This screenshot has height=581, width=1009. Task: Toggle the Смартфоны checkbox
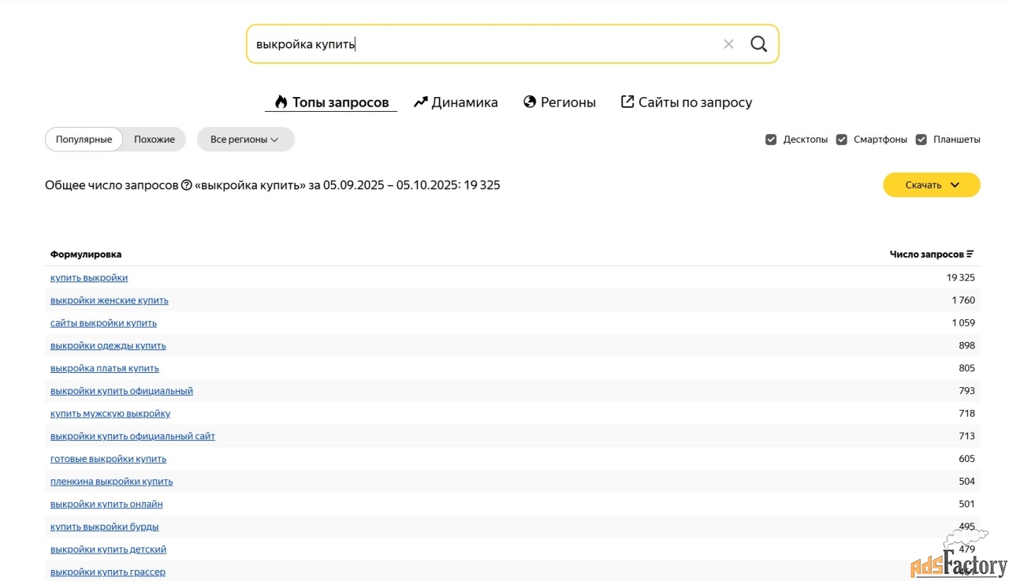pos(841,140)
